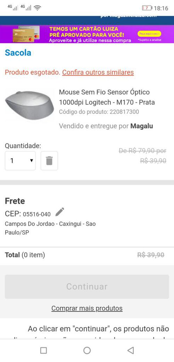Tap the clock showing 18:16
Image resolution: width=174 pixels, height=362 pixels.
[x=161, y=8]
